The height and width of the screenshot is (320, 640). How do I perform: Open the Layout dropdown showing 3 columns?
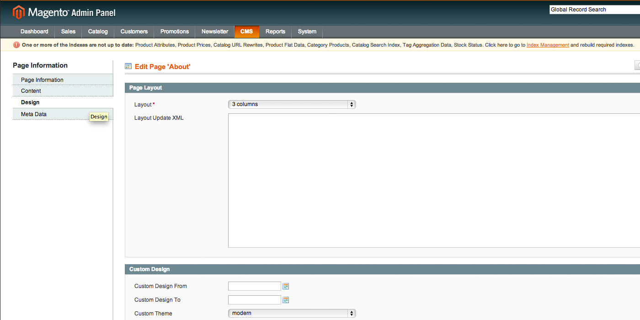coord(292,104)
